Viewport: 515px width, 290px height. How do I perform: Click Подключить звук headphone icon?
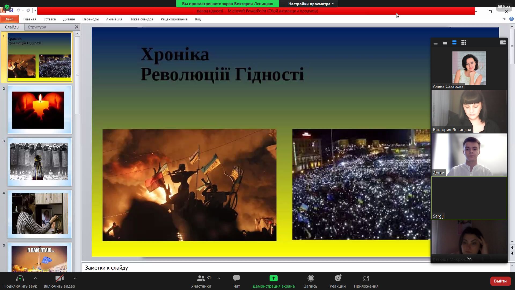[x=20, y=281]
